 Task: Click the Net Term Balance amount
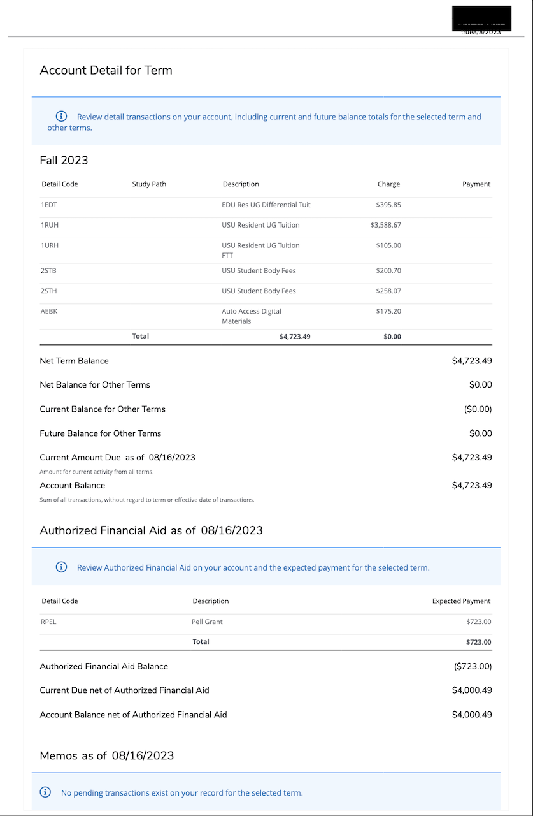[x=472, y=360]
